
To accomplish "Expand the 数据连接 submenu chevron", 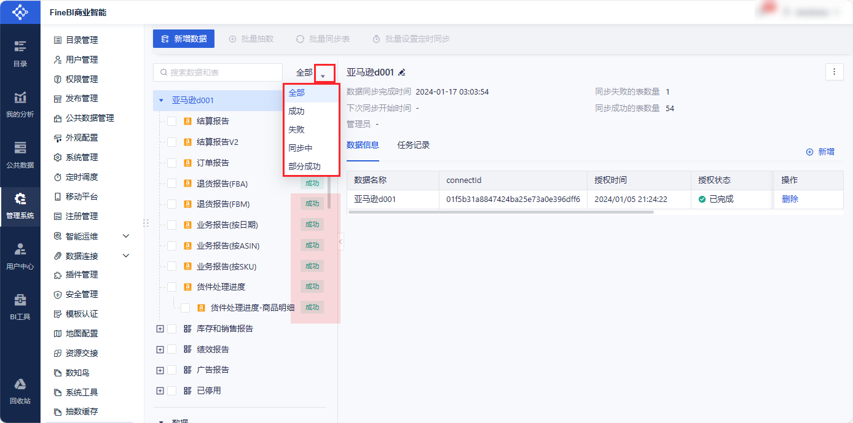I will [126, 255].
